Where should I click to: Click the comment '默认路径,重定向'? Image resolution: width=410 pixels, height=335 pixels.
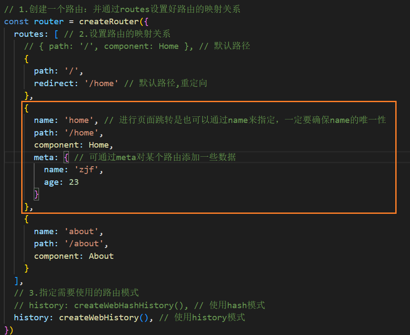(x=173, y=83)
